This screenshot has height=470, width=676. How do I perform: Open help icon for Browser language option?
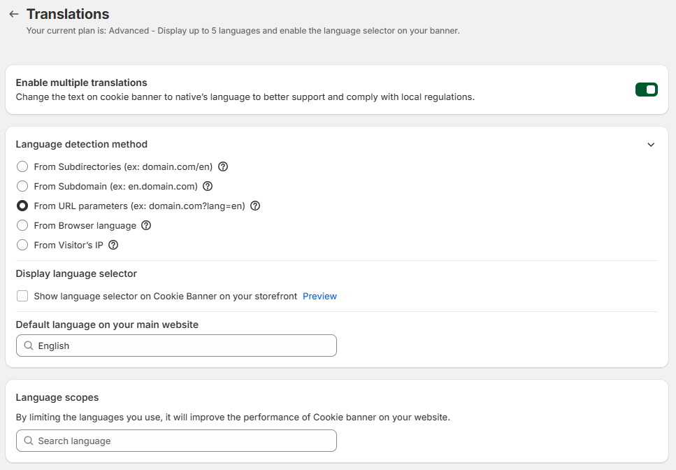click(146, 225)
